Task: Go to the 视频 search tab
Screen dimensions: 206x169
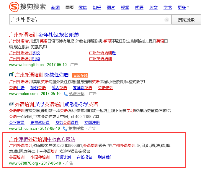Action: [125, 7]
